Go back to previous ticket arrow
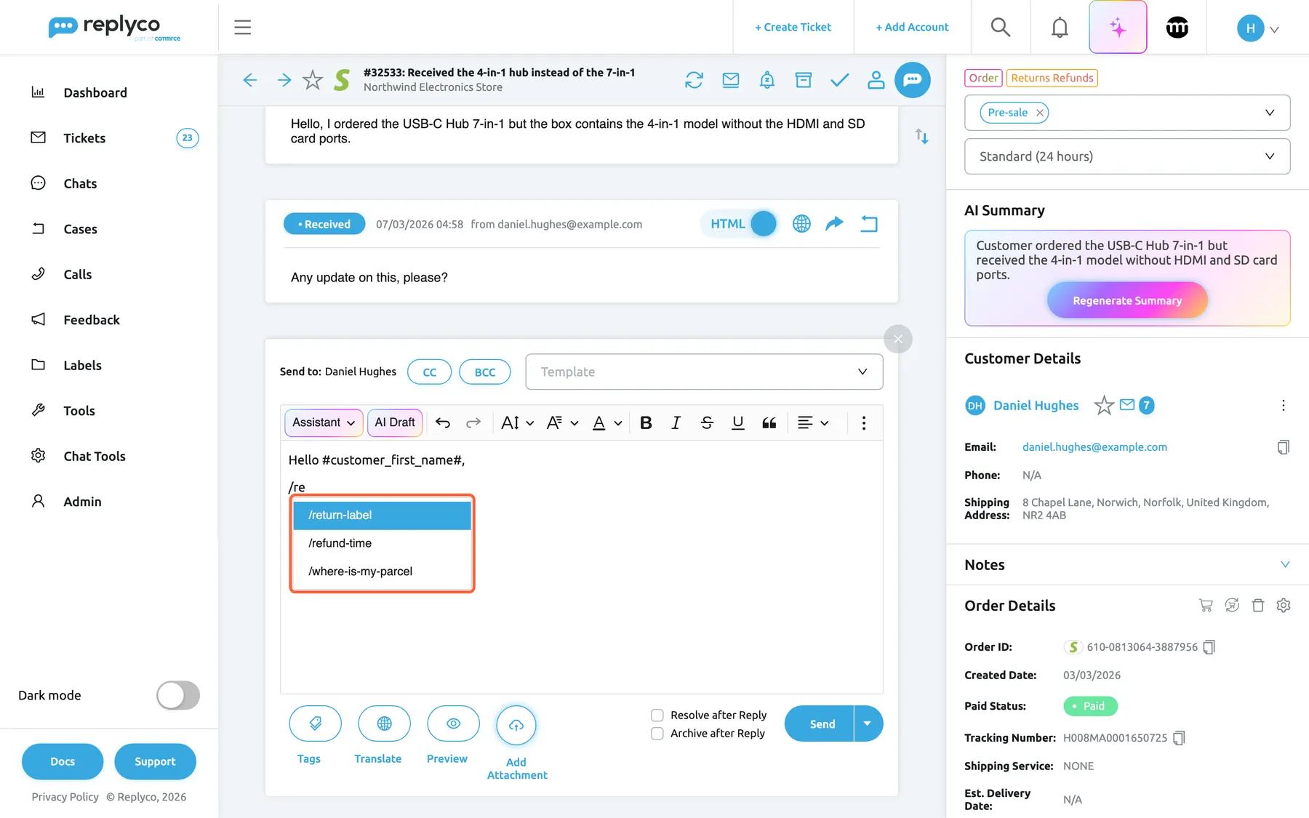The width and height of the screenshot is (1309, 818). 249,80
